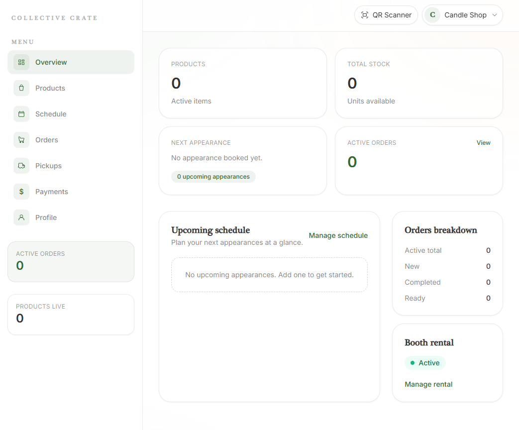Open Schedule via the calendar icon
Image resolution: width=519 pixels, height=430 pixels.
21,113
